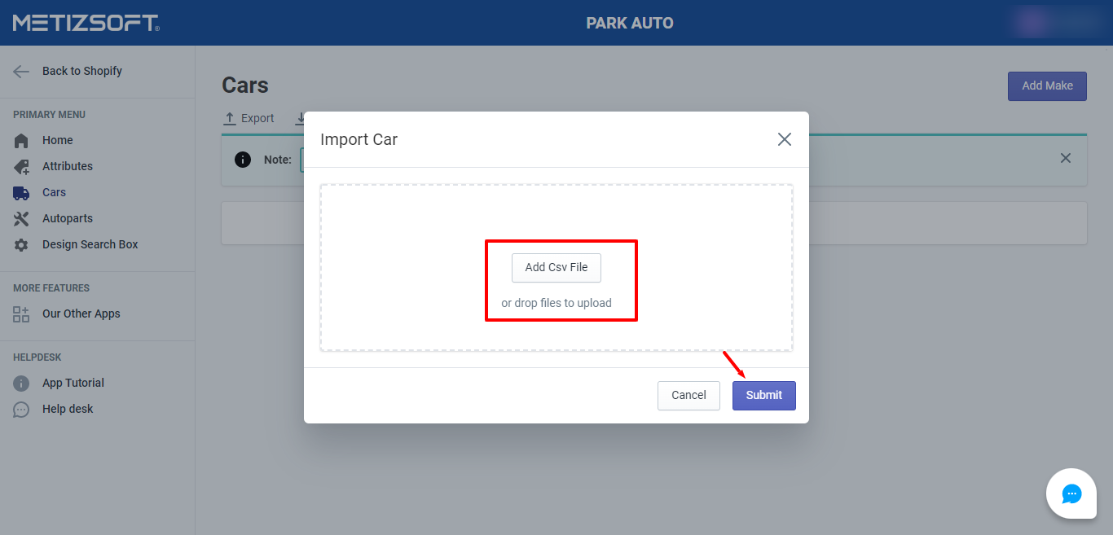Click the Design Search Box gear icon
1113x535 pixels.
click(x=21, y=245)
